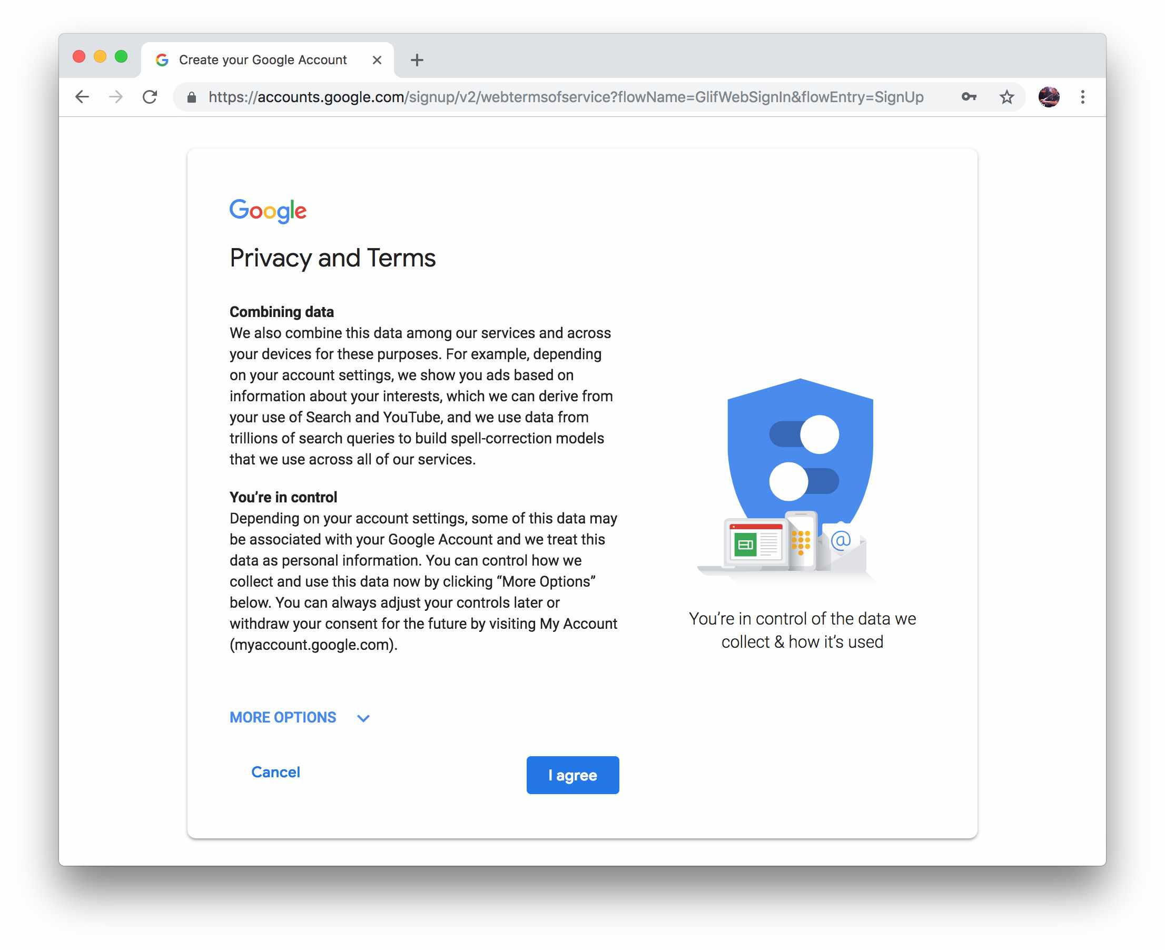Click the lock/secure icon in address bar
The image size is (1165, 950).
click(x=193, y=97)
